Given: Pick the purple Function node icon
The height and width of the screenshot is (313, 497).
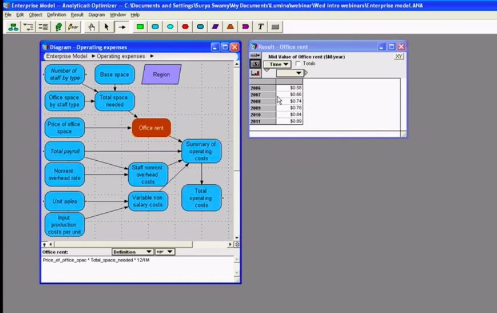Looking at the screenshot, I should [x=245, y=27].
